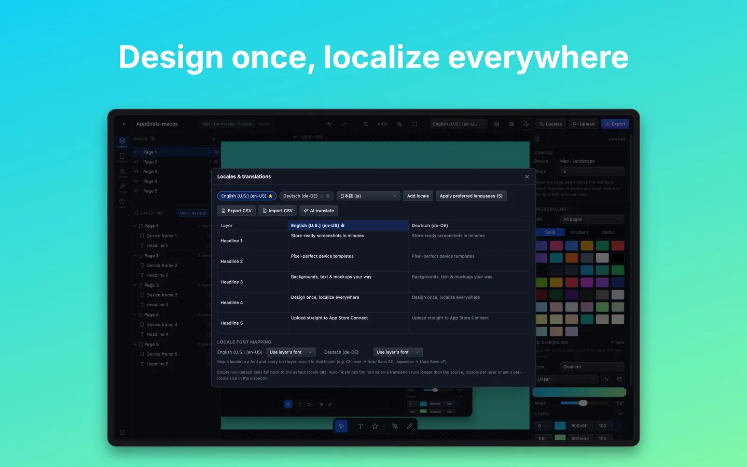Set Deutsch (de-DE) as default with star
This screenshot has width=747, height=467.
pos(322,196)
